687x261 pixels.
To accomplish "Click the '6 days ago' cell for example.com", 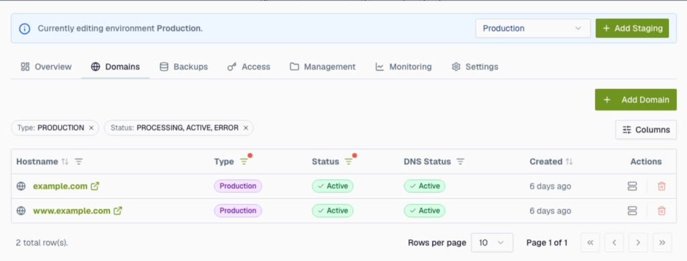I will point(550,186).
